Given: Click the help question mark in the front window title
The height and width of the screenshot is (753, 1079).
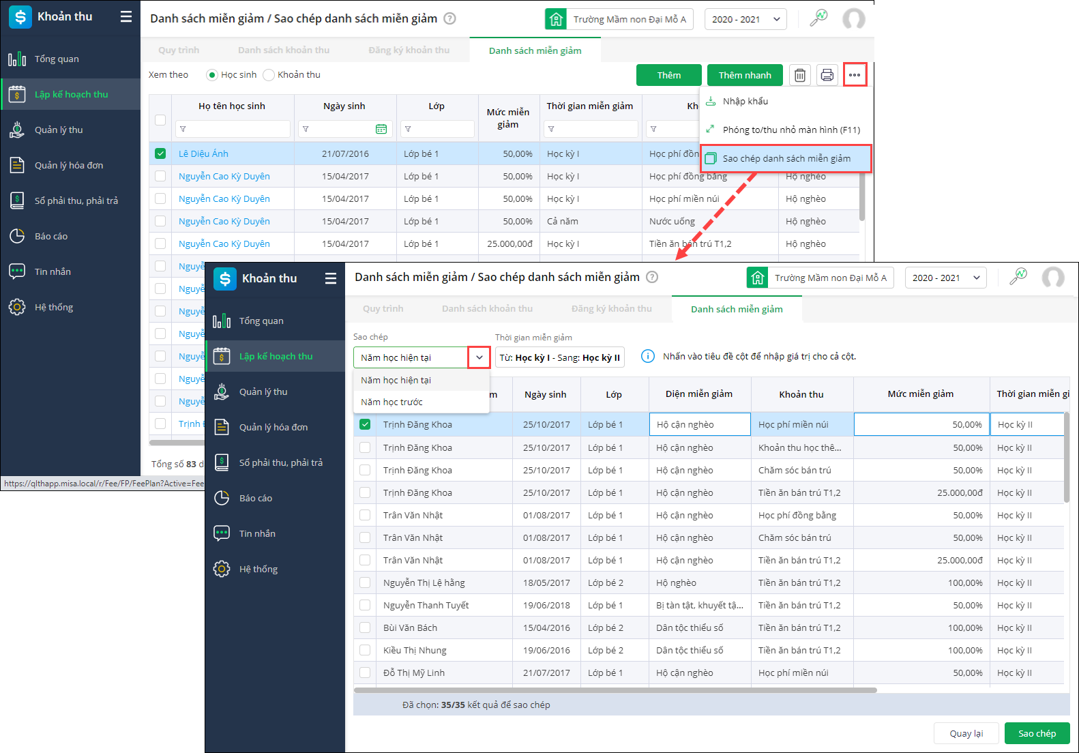Looking at the screenshot, I should (652, 277).
